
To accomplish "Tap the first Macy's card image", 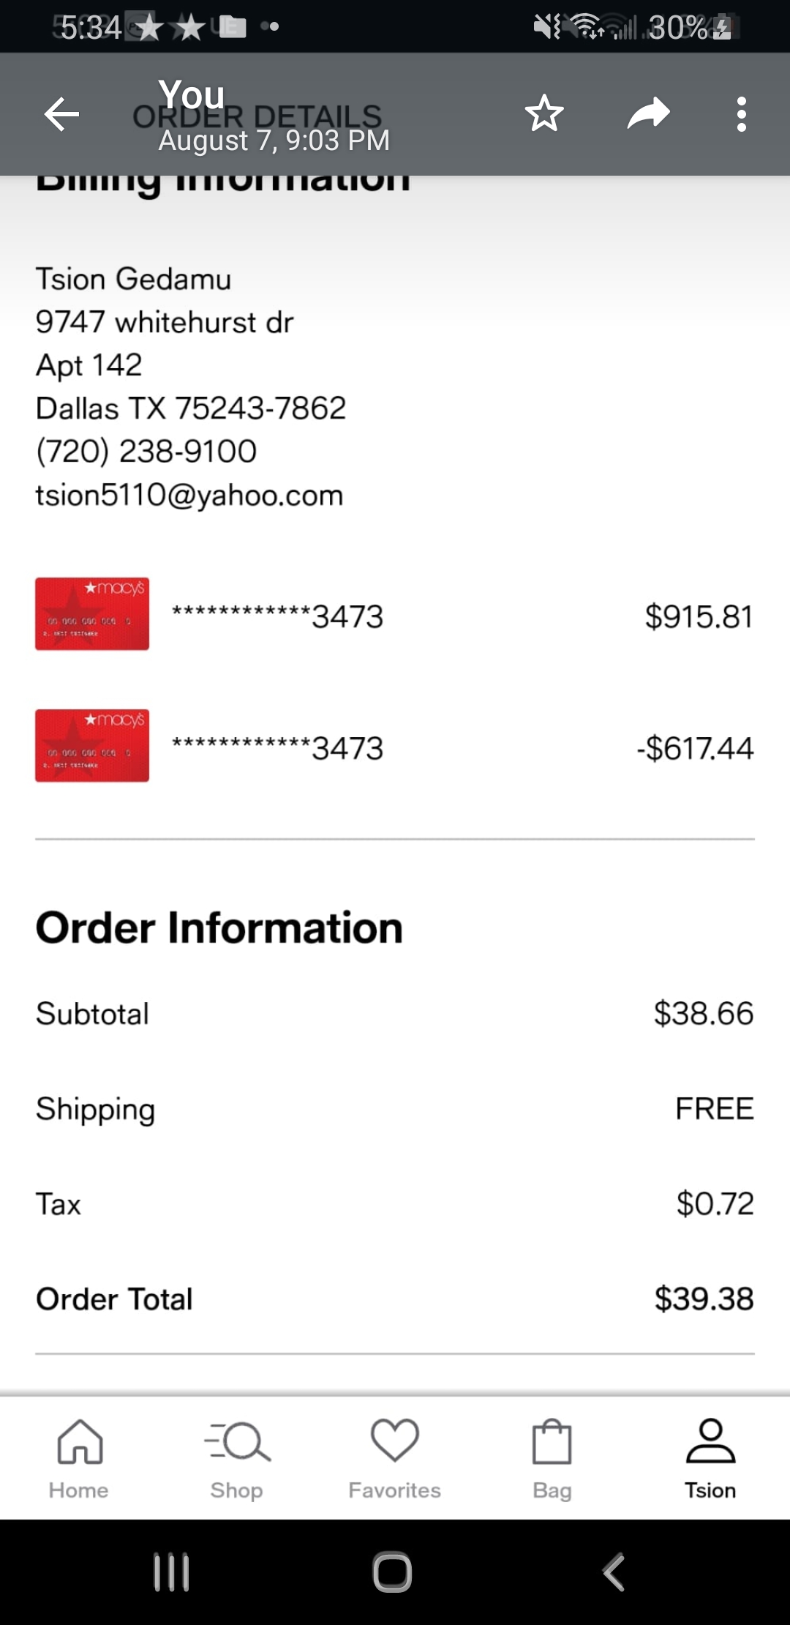I will pos(92,613).
